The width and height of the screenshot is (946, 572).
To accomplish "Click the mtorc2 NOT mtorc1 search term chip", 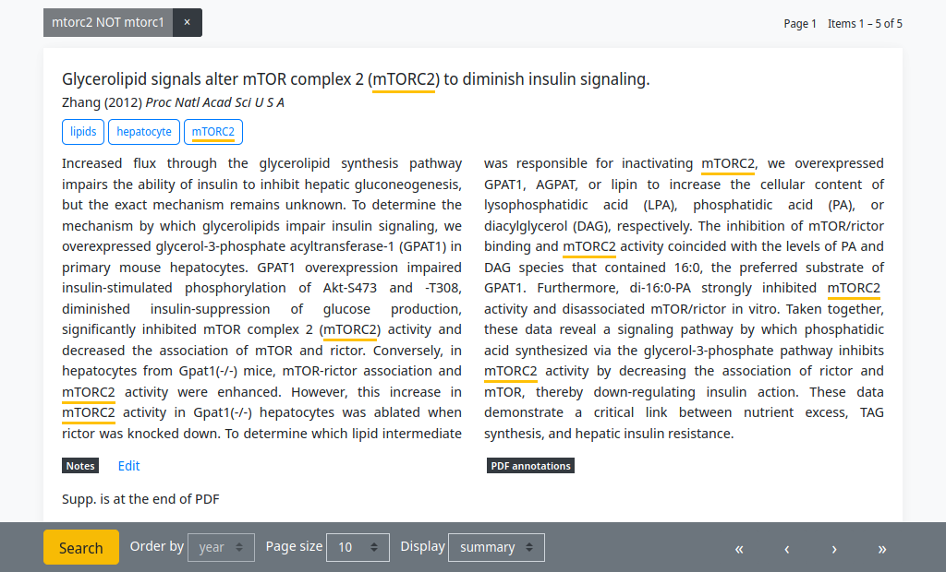I will (x=108, y=22).
